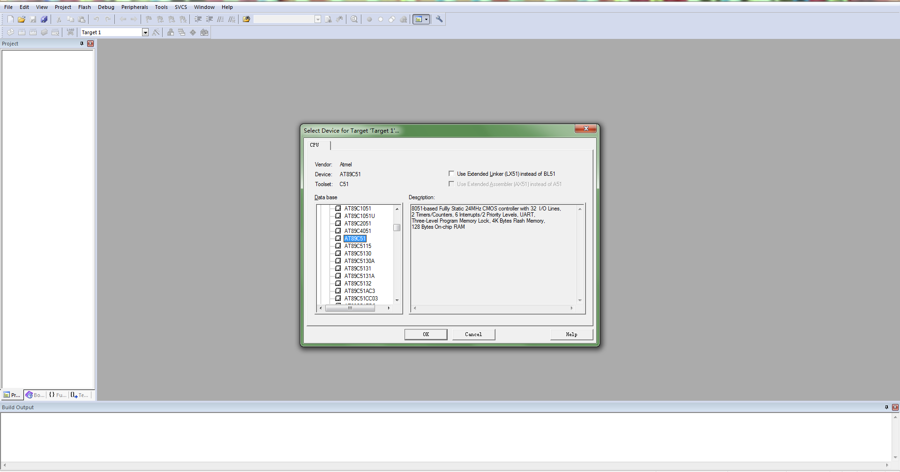Click the Copy icon in toolbar

pyautogui.click(x=70, y=19)
